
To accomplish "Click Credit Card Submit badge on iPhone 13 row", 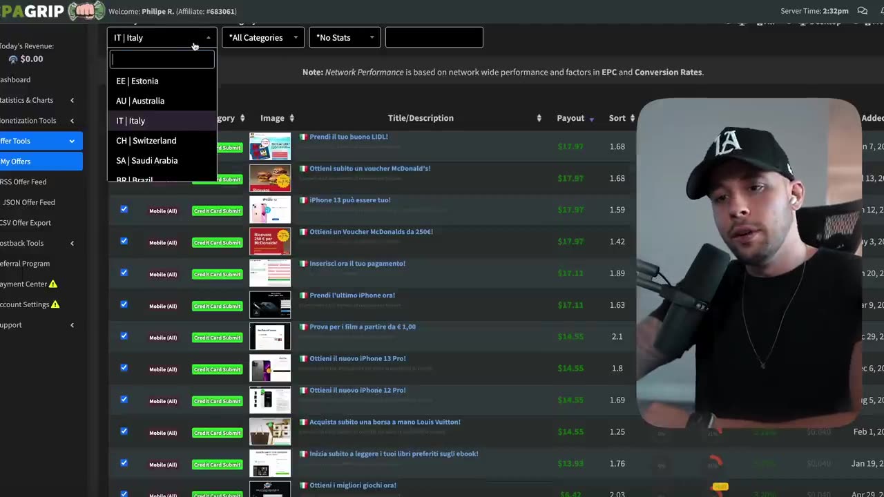I will pos(218,211).
